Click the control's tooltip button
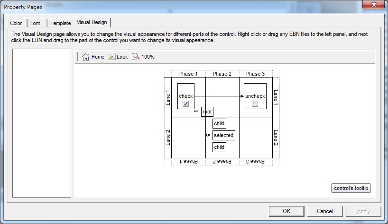 pos(351,188)
